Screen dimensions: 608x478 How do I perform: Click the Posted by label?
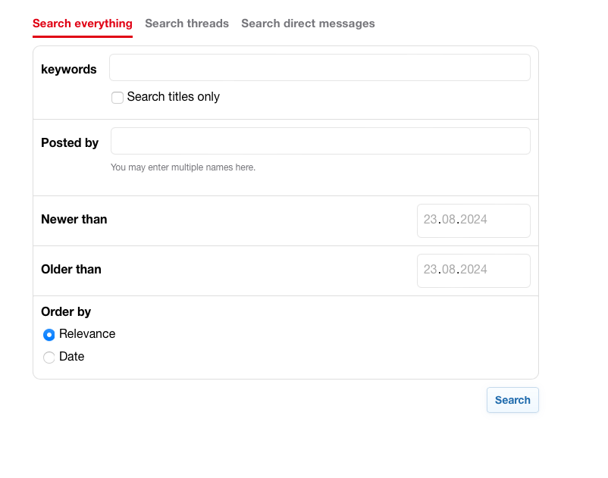[x=70, y=142]
